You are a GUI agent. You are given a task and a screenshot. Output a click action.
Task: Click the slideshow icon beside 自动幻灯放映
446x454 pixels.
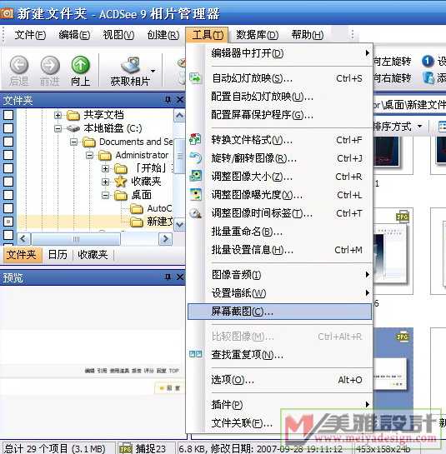coord(195,78)
